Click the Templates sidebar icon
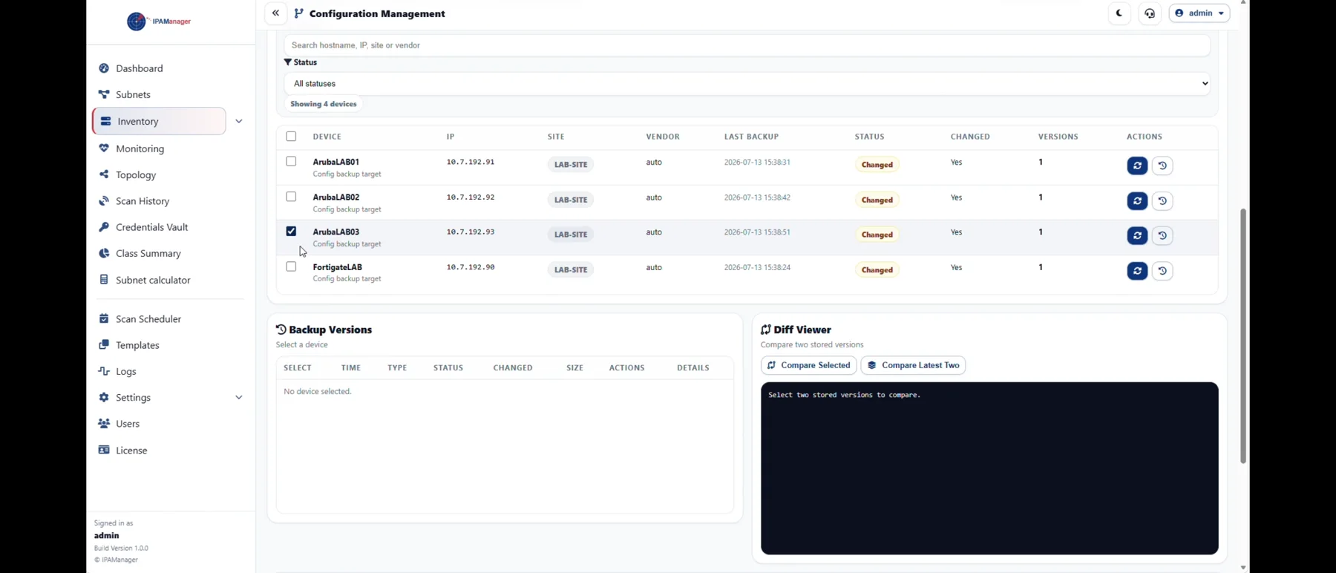Viewport: 1336px width, 573px height. (104, 345)
